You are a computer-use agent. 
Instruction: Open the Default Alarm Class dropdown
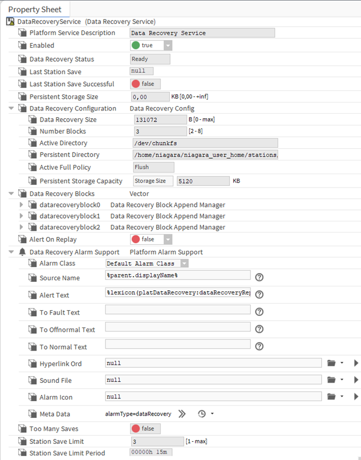tap(185, 264)
